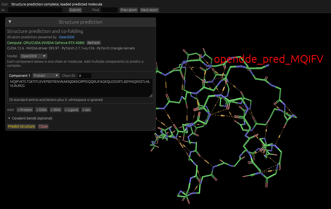
Task: Click the command input field labeled In
Action: point(35,10)
